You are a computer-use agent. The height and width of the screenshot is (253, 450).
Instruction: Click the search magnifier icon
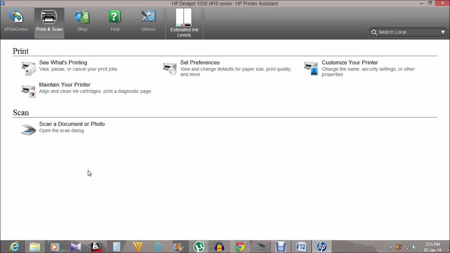point(374,32)
